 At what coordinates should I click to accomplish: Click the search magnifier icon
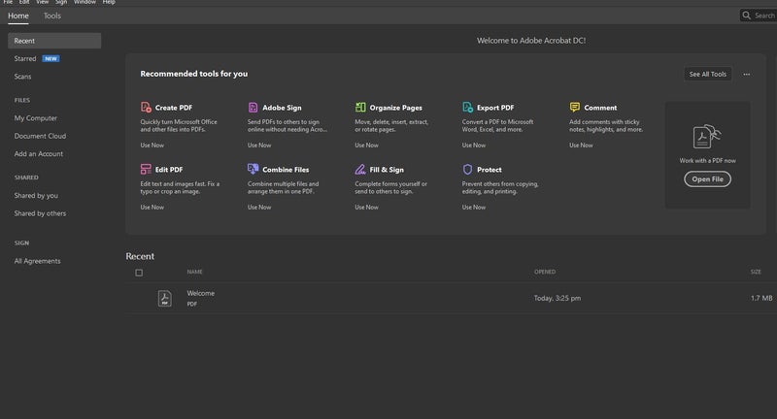(x=746, y=16)
